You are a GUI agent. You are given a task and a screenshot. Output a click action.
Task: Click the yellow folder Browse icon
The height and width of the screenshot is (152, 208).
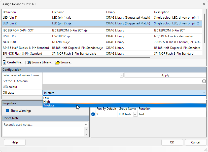tap(57, 62)
